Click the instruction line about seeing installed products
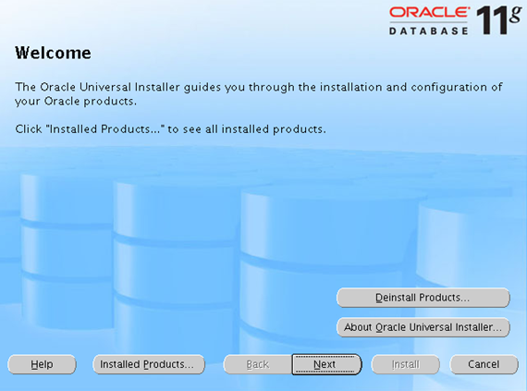Viewport: 527px width, 391px height. (170, 129)
